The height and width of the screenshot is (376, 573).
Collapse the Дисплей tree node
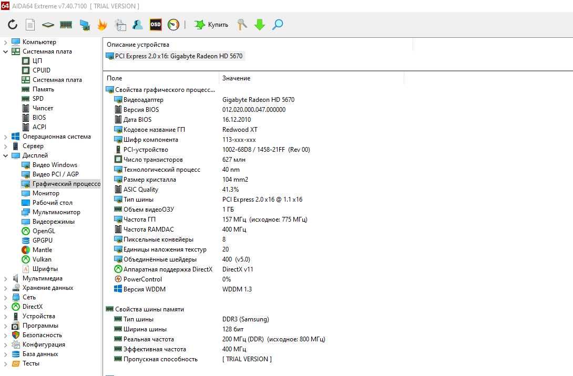5,156
